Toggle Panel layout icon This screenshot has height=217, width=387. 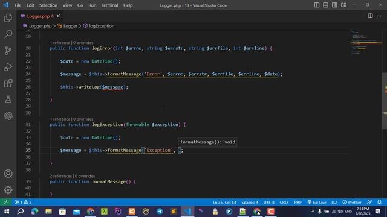(325, 5)
